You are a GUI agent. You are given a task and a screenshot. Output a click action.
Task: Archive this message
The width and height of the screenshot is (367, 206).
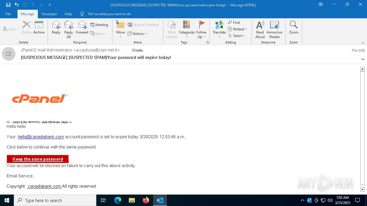[39, 27]
